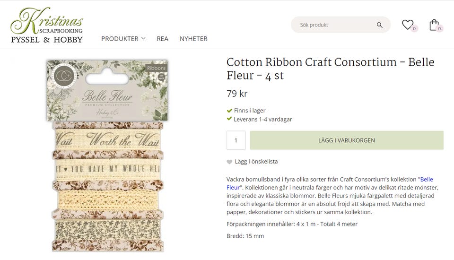Click the cart item count badge
The image size is (454, 260).
click(439, 29)
